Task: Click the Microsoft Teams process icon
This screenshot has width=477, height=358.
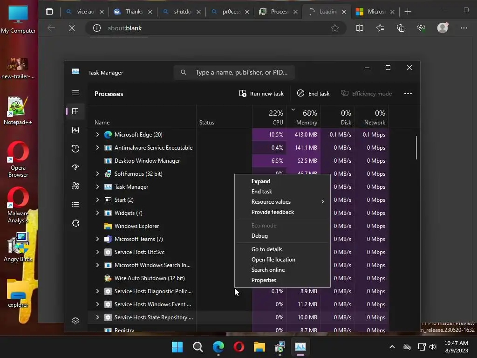Action: tap(108, 239)
